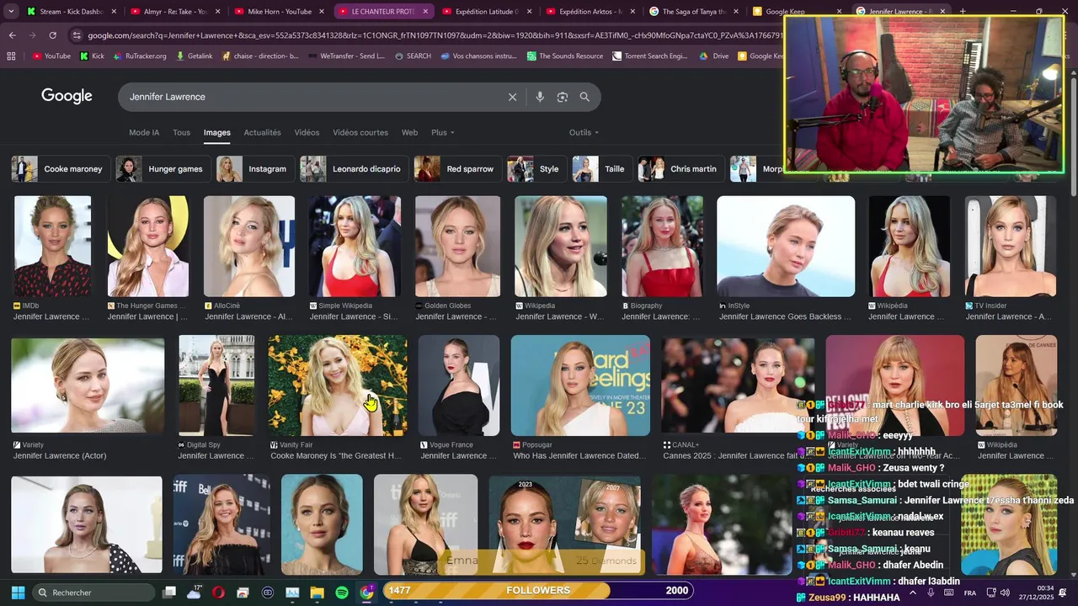Open the YouTube bookmark
1078x606 pixels.
(51, 56)
